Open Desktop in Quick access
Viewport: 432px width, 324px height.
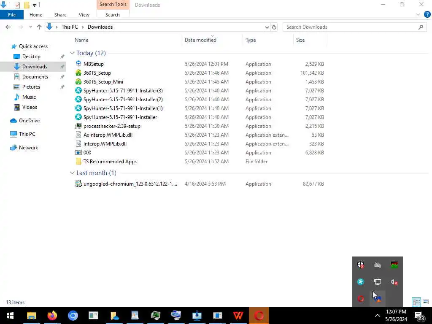click(x=31, y=57)
